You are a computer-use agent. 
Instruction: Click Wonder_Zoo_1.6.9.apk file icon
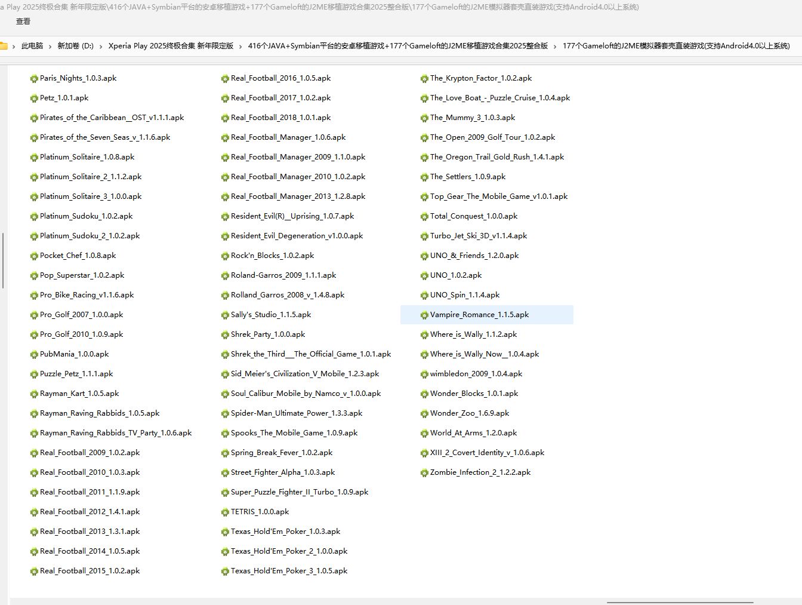point(424,413)
